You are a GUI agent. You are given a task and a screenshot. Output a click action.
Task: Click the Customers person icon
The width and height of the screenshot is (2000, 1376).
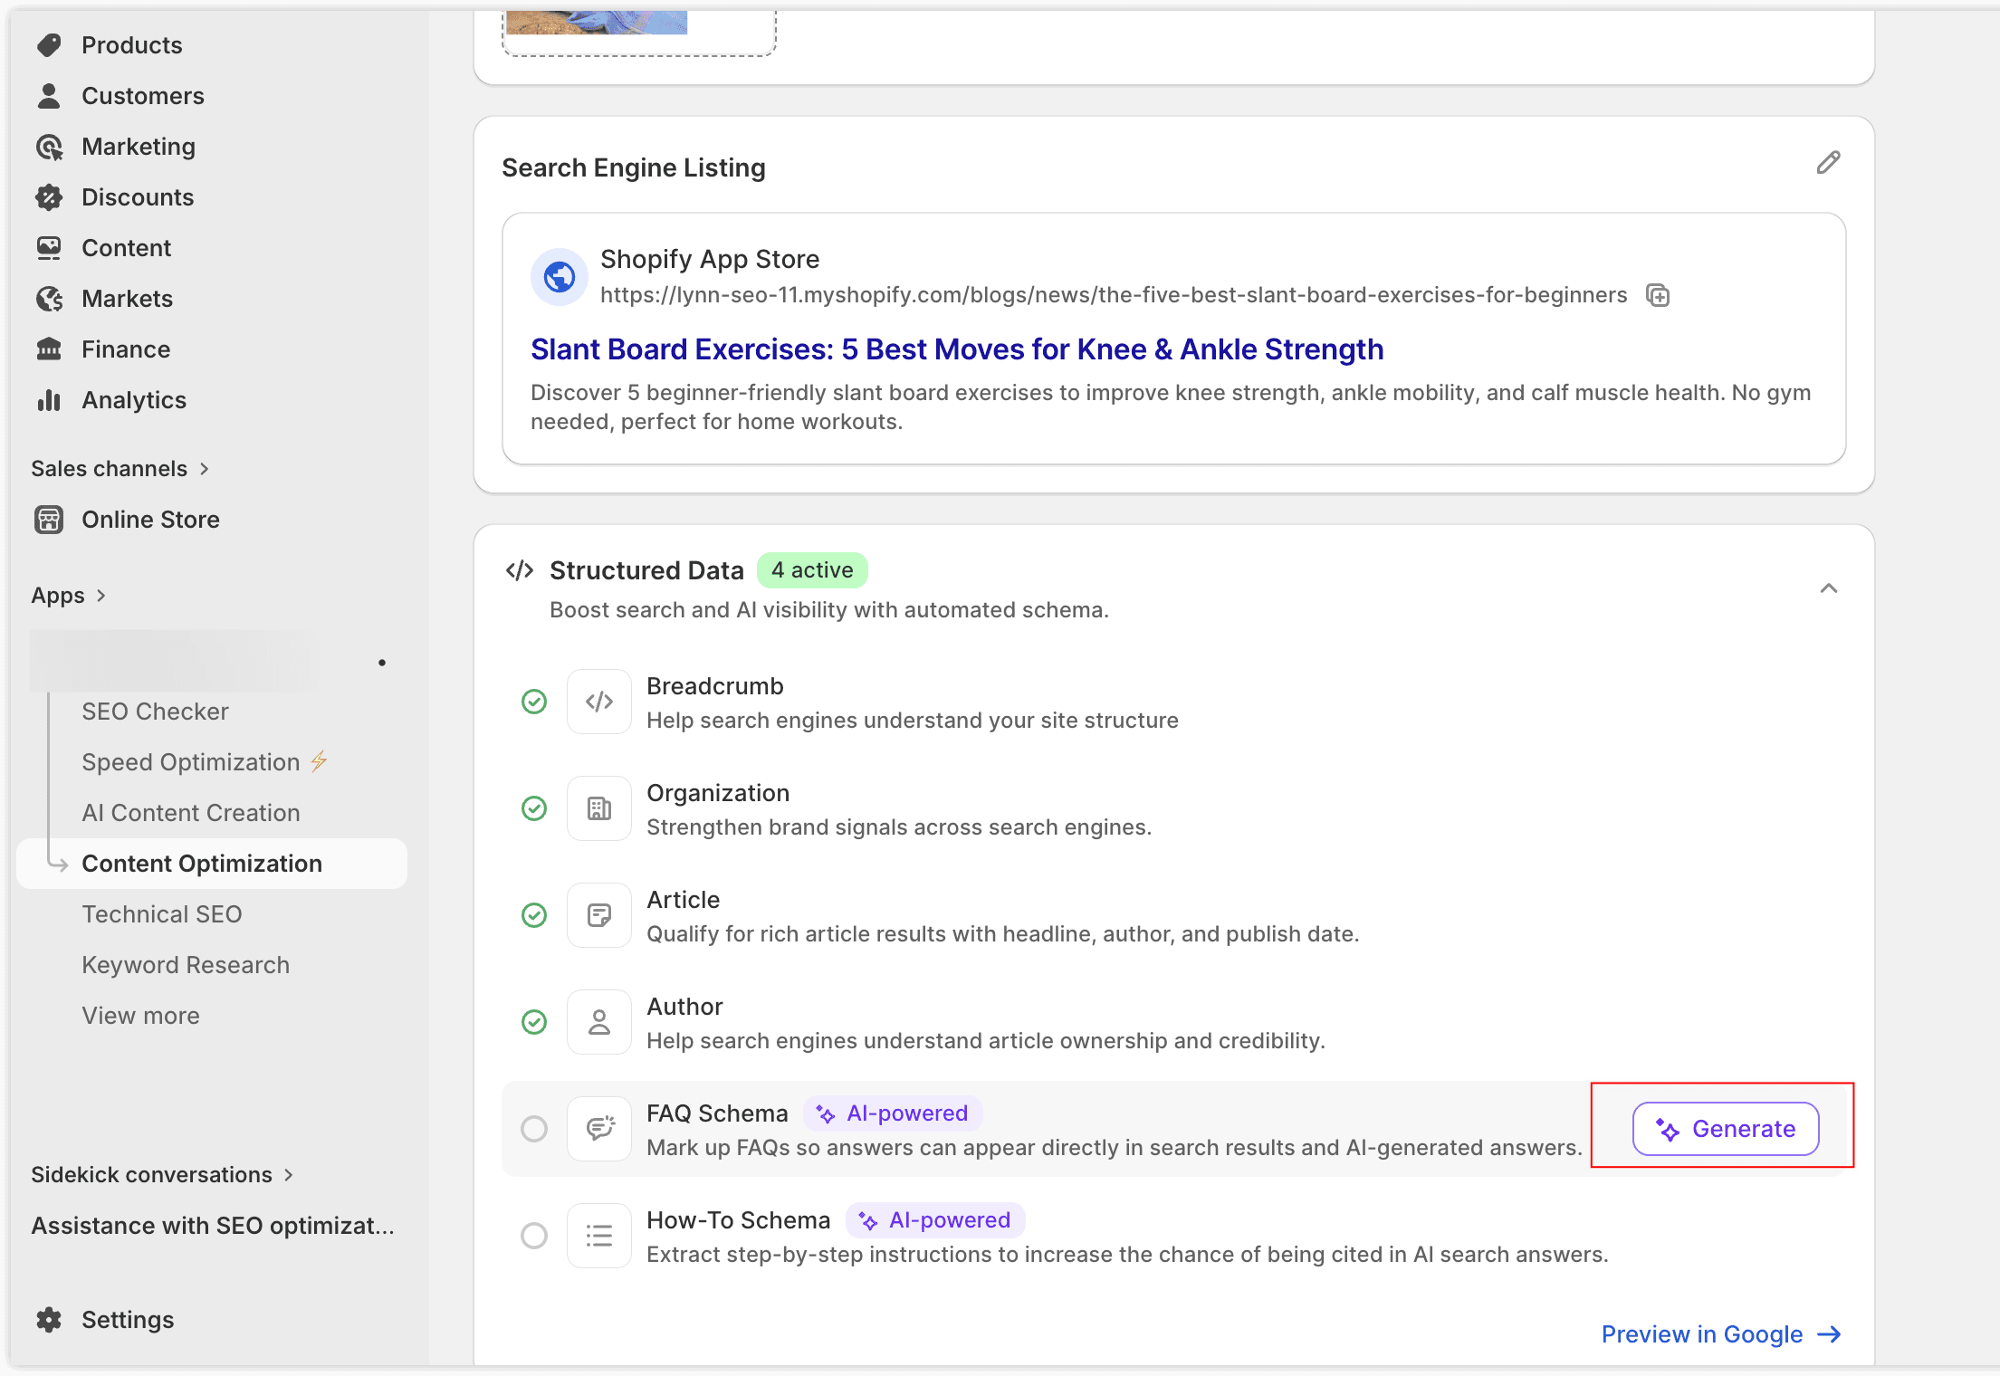pos(49,96)
